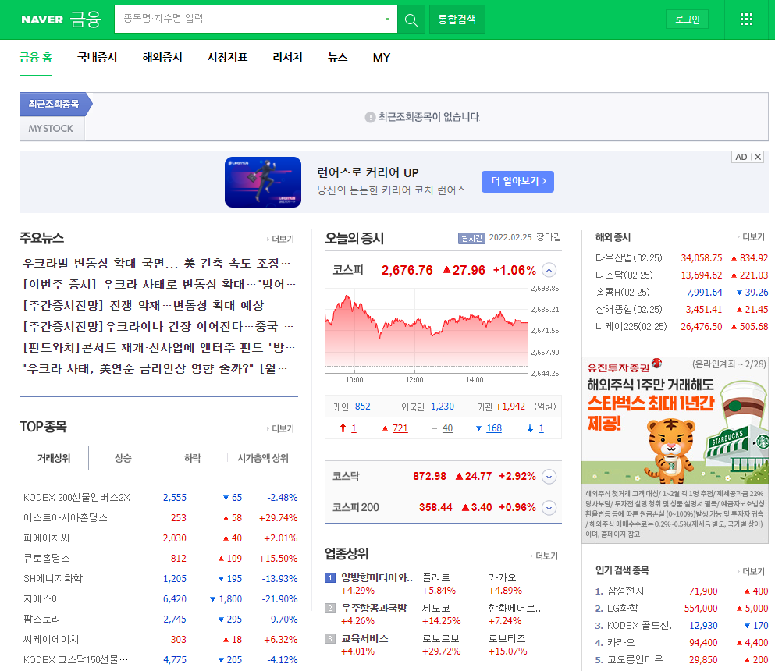Expand the 코스닥 index panel
Viewport: 775px width, 671px height.
coord(549,477)
